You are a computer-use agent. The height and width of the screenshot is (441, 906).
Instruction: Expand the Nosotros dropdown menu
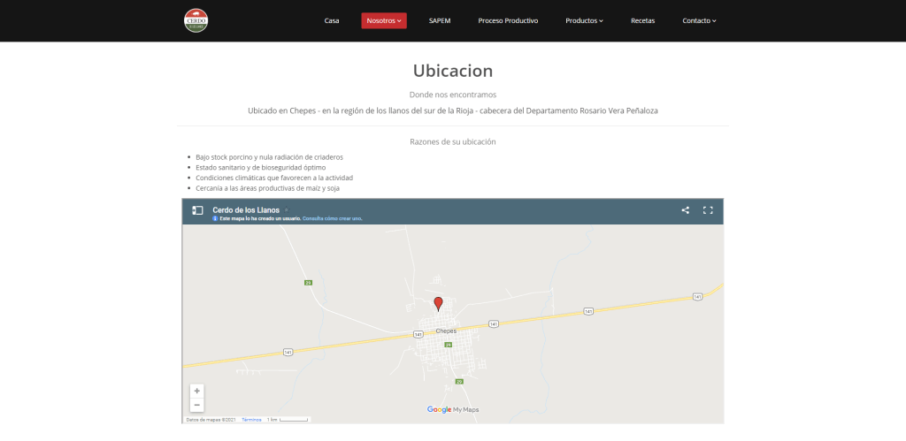click(383, 20)
